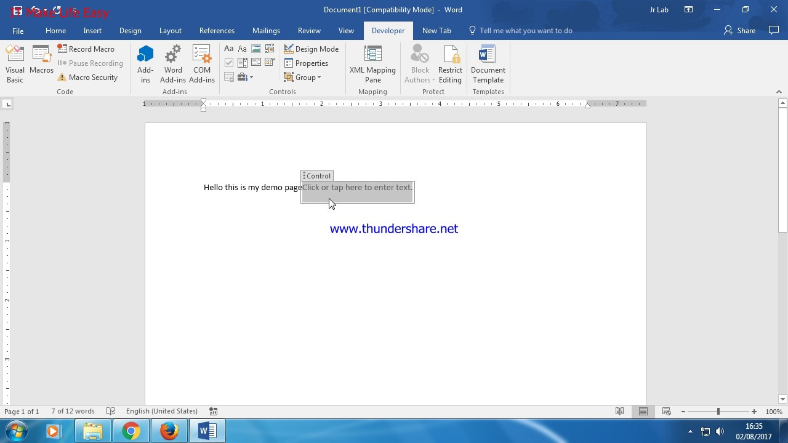Click the Jr Lab account name

[659, 10]
